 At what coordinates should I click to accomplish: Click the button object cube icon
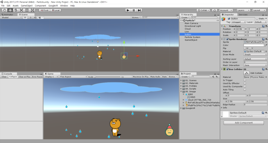(223, 19)
